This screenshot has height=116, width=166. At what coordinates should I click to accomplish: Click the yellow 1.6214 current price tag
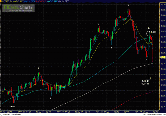(x=163, y=57)
